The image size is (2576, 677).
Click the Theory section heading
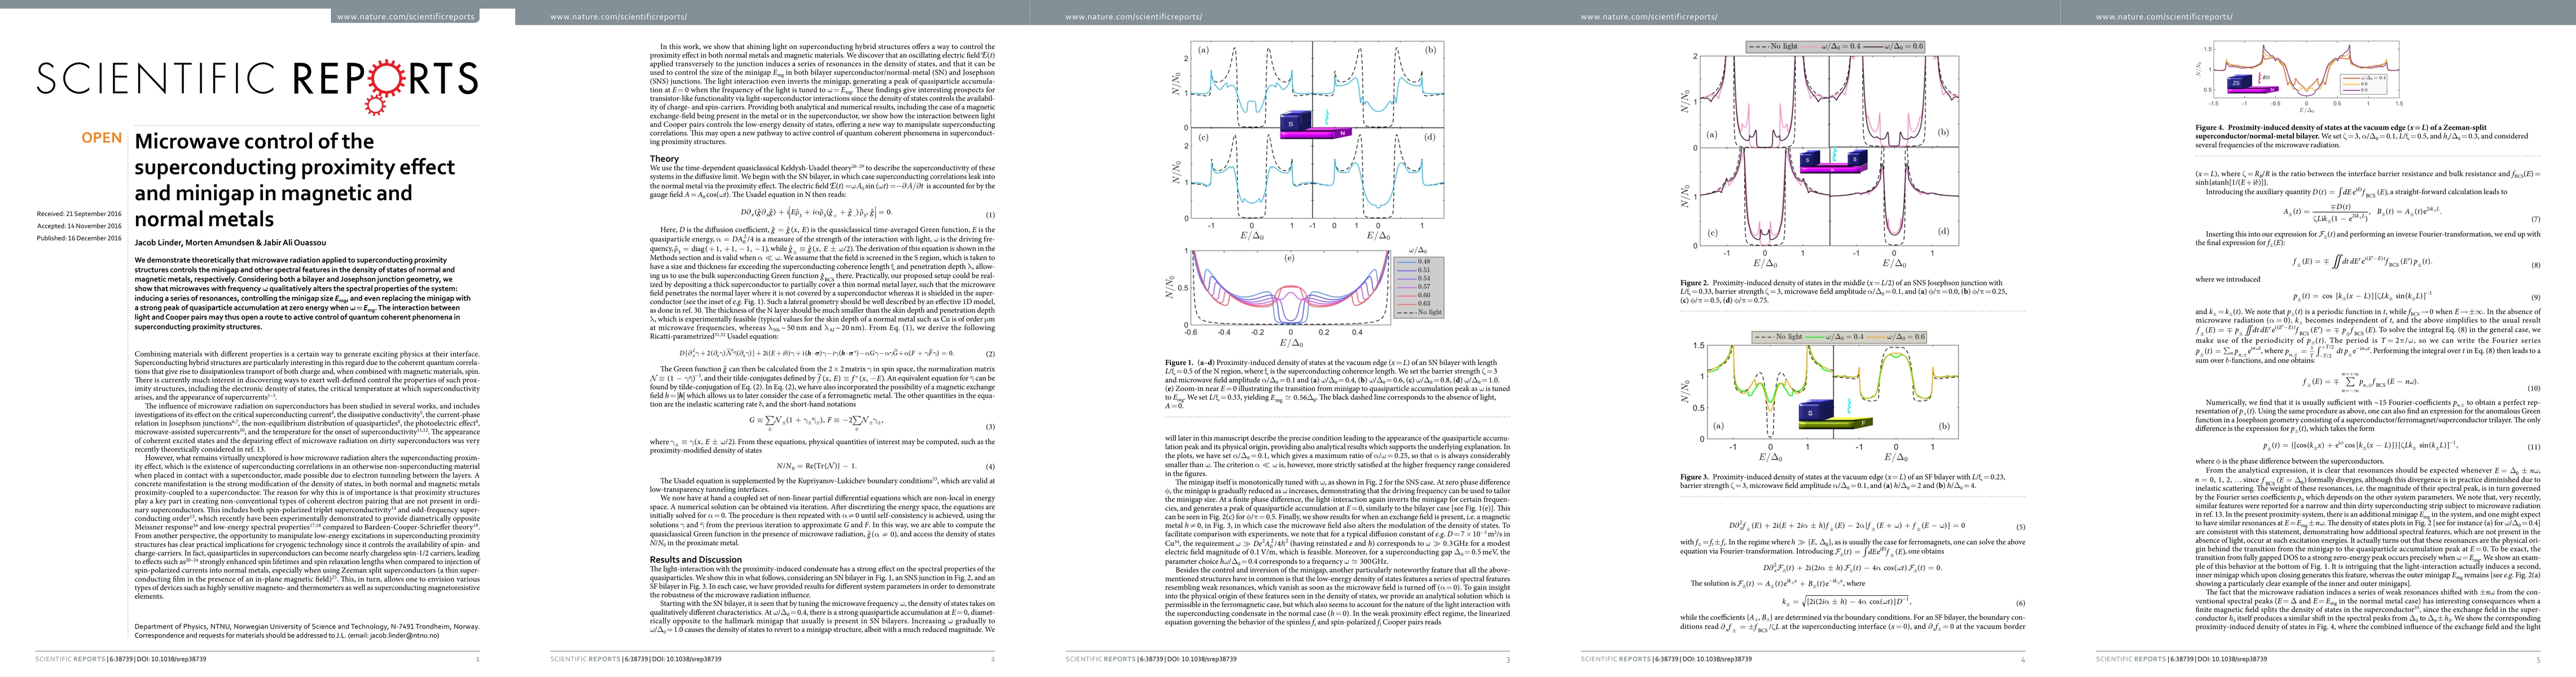click(x=664, y=158)
